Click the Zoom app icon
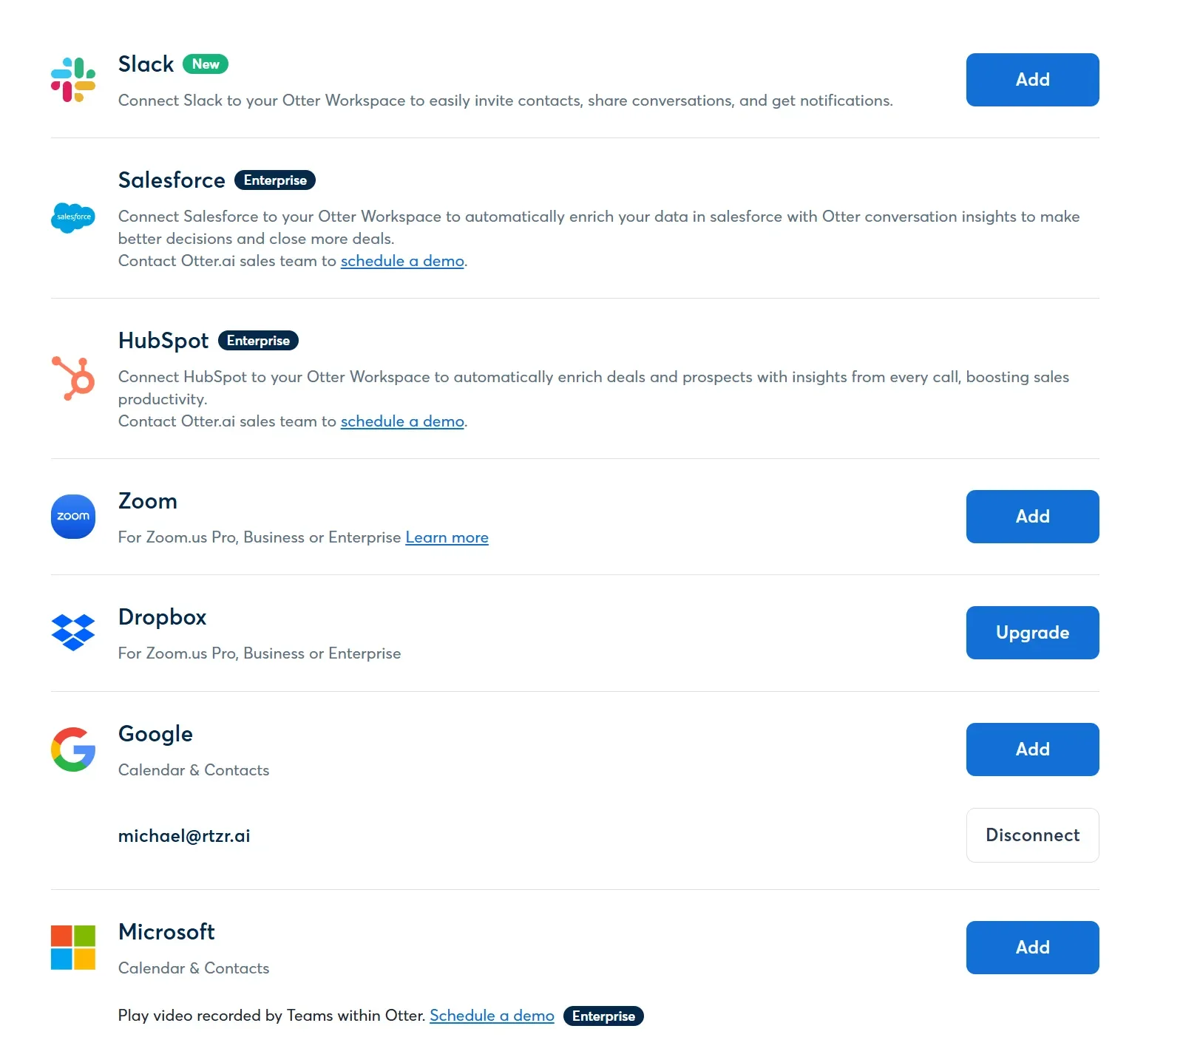 (73, 517)
